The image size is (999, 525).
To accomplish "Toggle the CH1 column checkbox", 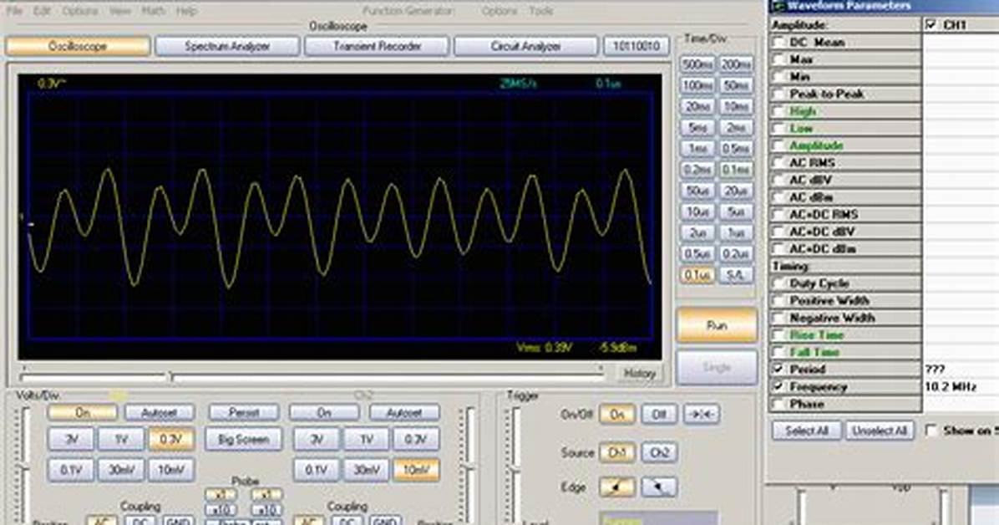I will 931,25.
